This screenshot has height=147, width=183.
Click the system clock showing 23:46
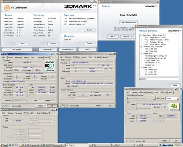tap(179, 145)
